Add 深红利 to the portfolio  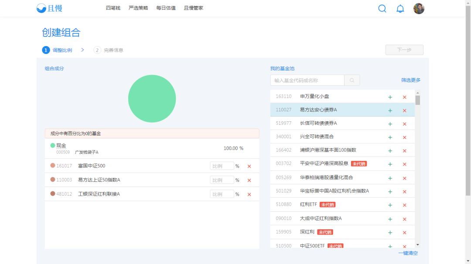[390, 233]
